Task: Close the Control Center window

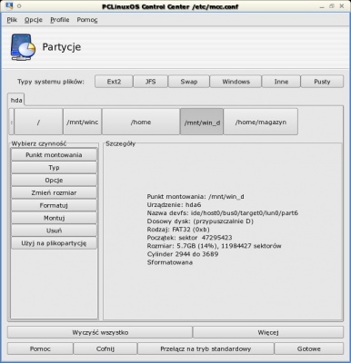Action: 342,6
